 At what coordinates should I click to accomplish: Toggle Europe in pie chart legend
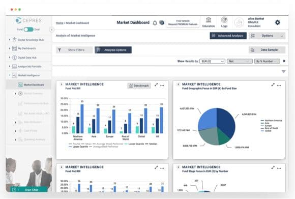coord(266,126)
